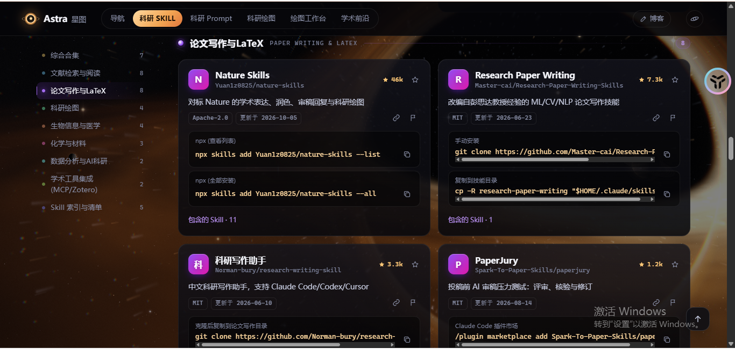
Task: Click the orbit icon beside 博客
Action: [x=695, y=19]
